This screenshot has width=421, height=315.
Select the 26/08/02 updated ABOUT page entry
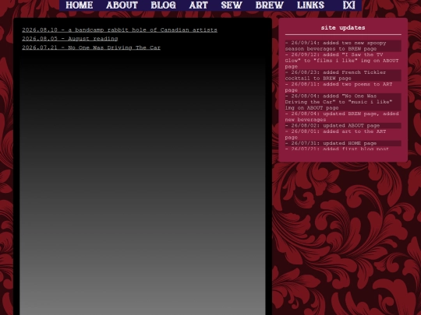click(x=343, y=126)
